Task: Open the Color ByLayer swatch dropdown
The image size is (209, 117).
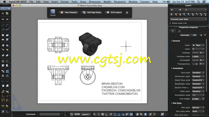Action: pyautogui.click(x=198, y=45)
